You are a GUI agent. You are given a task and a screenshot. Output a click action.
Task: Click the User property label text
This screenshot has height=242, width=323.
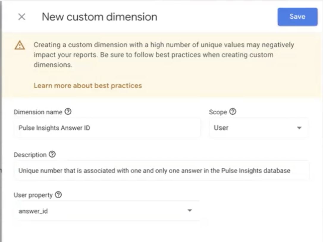point(33,195)
